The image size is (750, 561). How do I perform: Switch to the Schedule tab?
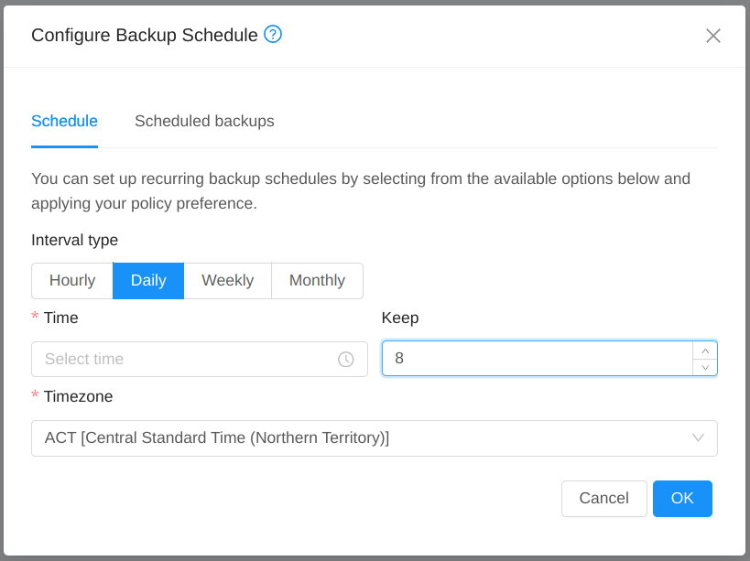[64, 121]
